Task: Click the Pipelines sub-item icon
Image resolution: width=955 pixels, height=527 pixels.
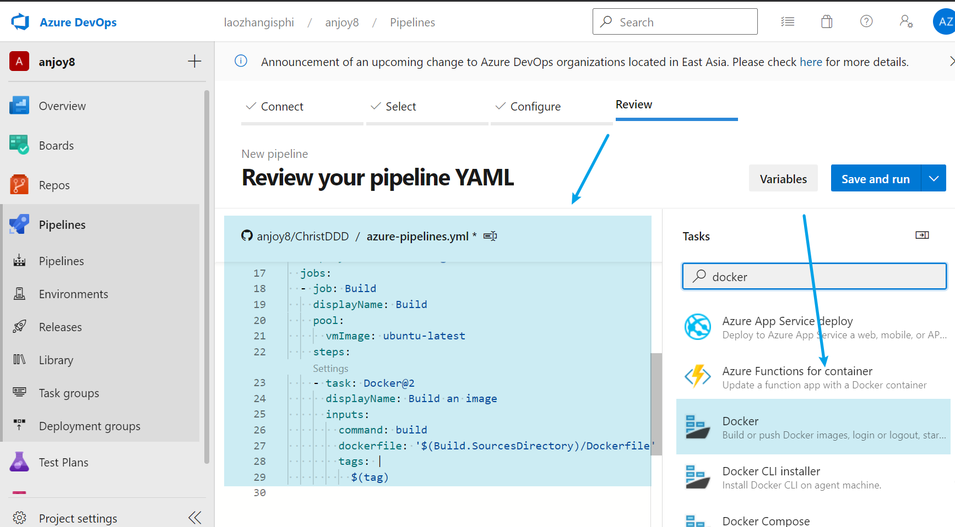Action: [x=19, y=261]
